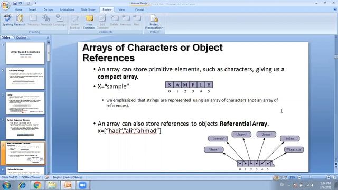This screenshot has width=338, height=190.
Task: Choose the Language tool
Action: coord(60,20)
